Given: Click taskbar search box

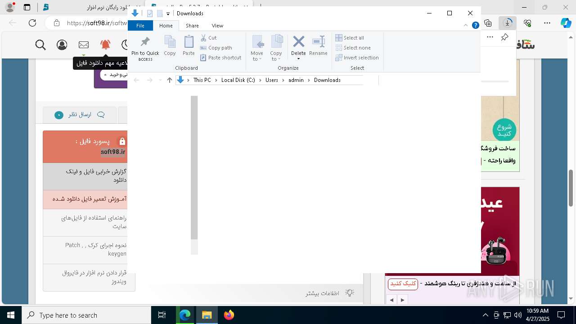Looking at the screenshot, I should click(86, 315).
